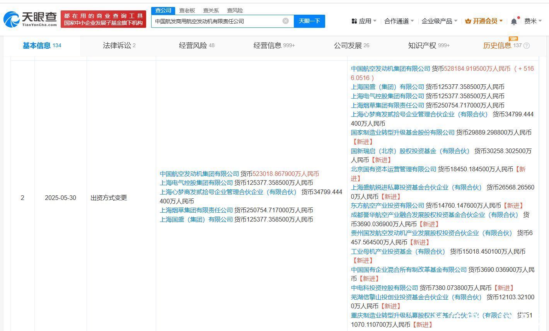Screen dimensions: 549x331
Task: Open the 费米 user account menu
Action: click(533, 21)
